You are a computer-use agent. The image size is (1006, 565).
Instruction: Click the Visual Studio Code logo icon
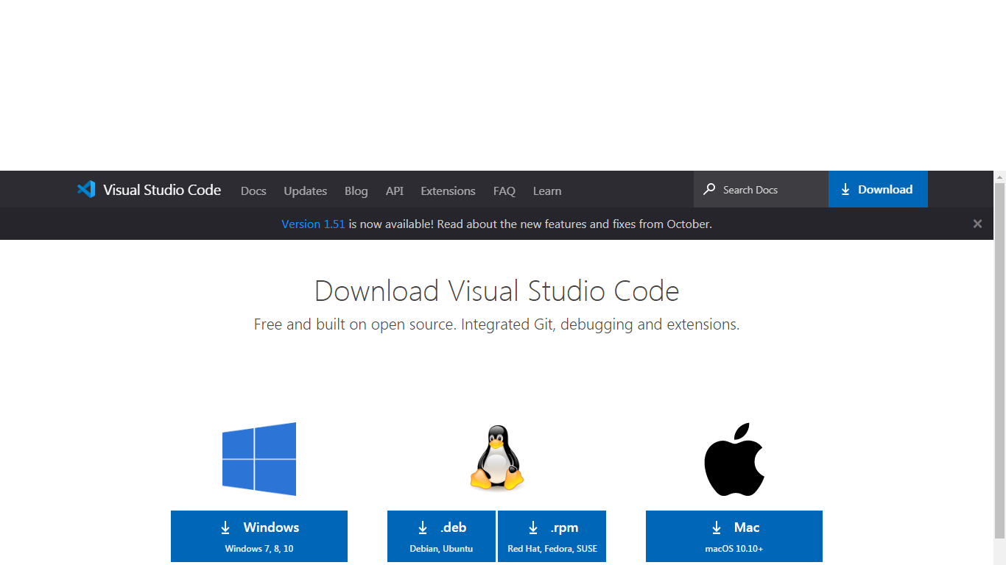(x=86, y=189)
